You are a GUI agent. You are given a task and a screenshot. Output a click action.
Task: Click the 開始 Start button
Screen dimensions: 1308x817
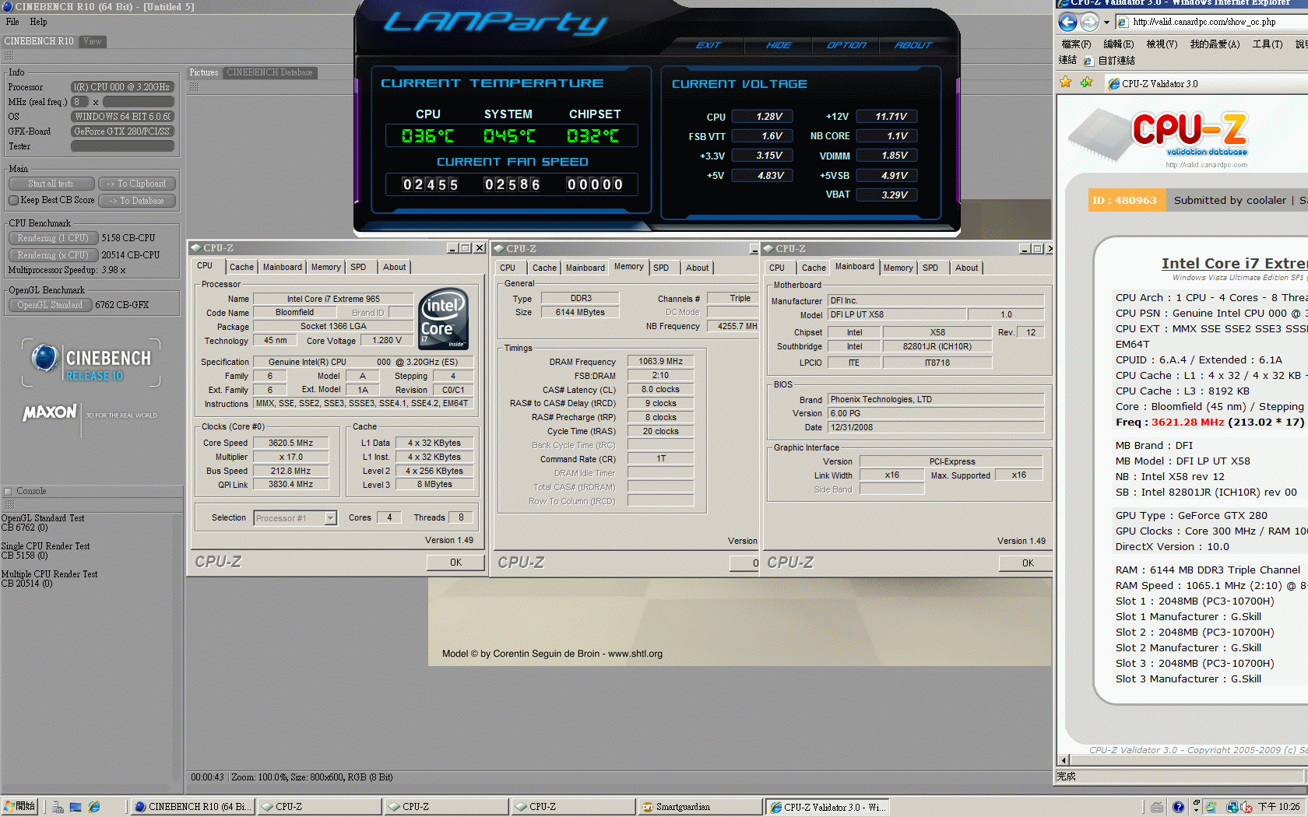click(20, 807)
